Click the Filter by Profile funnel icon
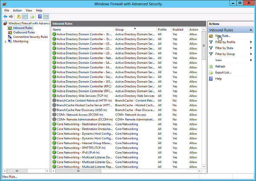This screenshot has width=256, height=181. click(211, 42)
